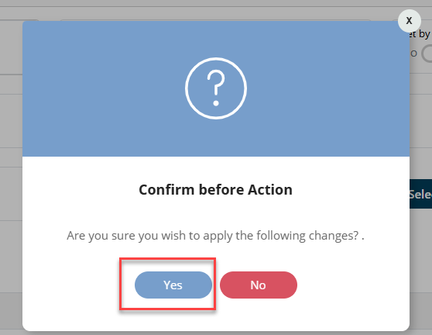Click the cut-off "et by" label
The width and height of the screenshot is (432, 335).
pos(420,34)
